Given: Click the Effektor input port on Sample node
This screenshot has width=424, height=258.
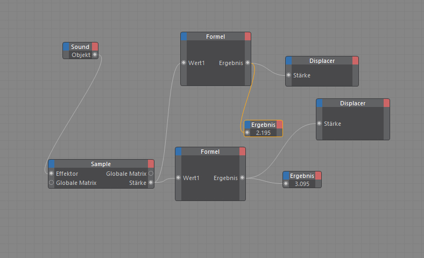Looking at the screenshot, I should 52,174.
